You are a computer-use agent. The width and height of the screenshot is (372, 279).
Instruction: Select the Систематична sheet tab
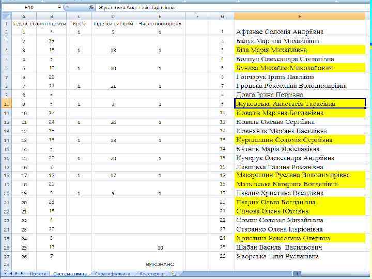coord(70,274)
